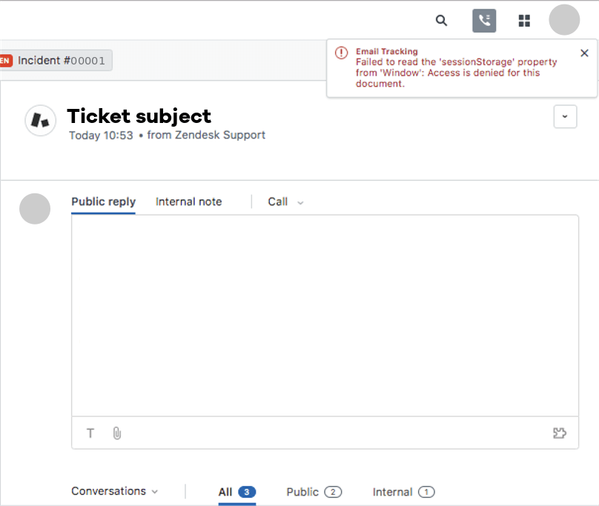Dismiss the Email Tracking error notification
Image resolution: width=599 pixels, height=506 pixels.
point(584,53)
